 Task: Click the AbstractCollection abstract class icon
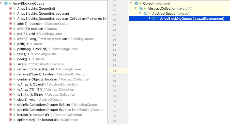[x=141, y=9]
